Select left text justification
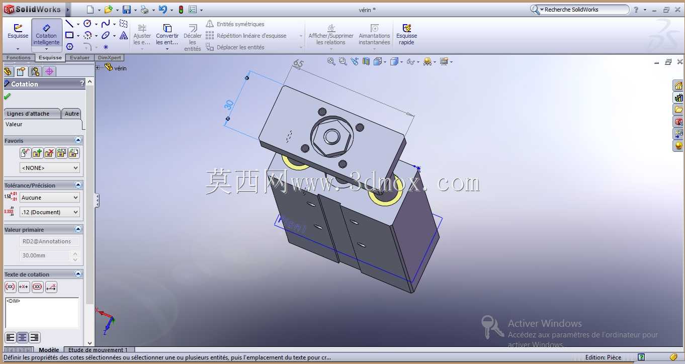 [x=11, y=337]
